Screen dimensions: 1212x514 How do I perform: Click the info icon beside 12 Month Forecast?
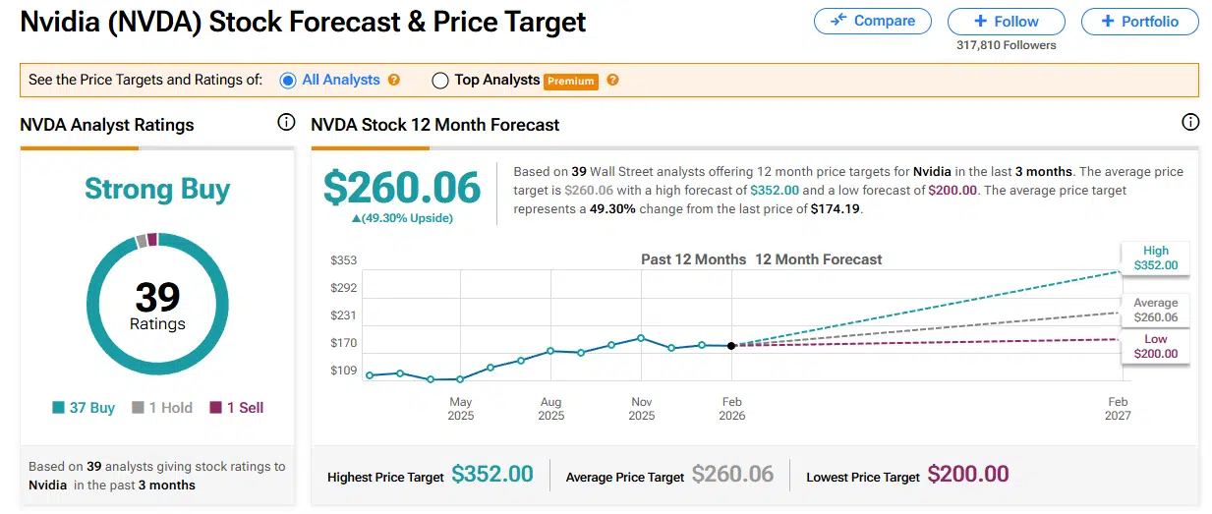point(1190,123)
